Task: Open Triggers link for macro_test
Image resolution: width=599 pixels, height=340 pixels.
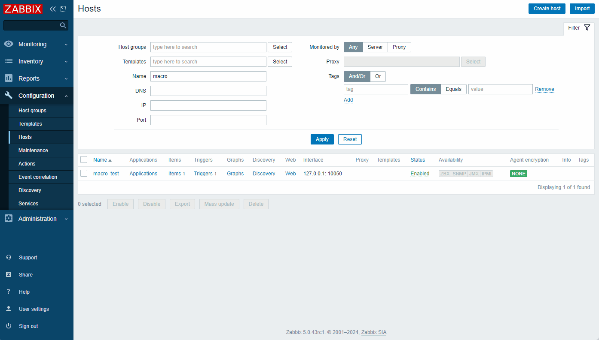Action: [x=203, y=174]
